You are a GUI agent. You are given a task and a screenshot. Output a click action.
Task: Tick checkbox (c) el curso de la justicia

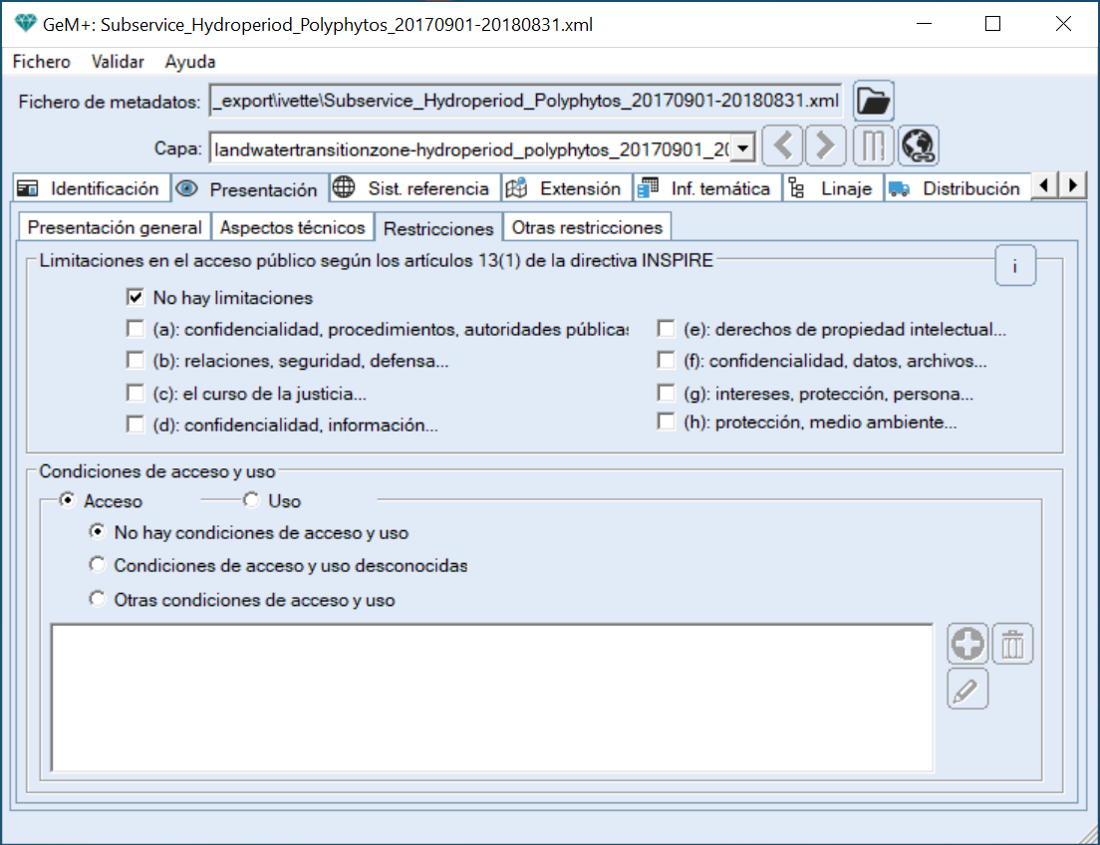click(x=136, y=393)
